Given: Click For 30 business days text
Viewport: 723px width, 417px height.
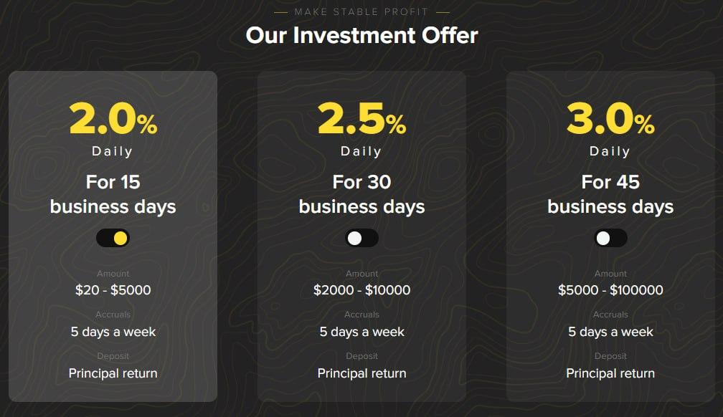Looking at the screenshot, I should pyautogui.click(x=362, y=194).
